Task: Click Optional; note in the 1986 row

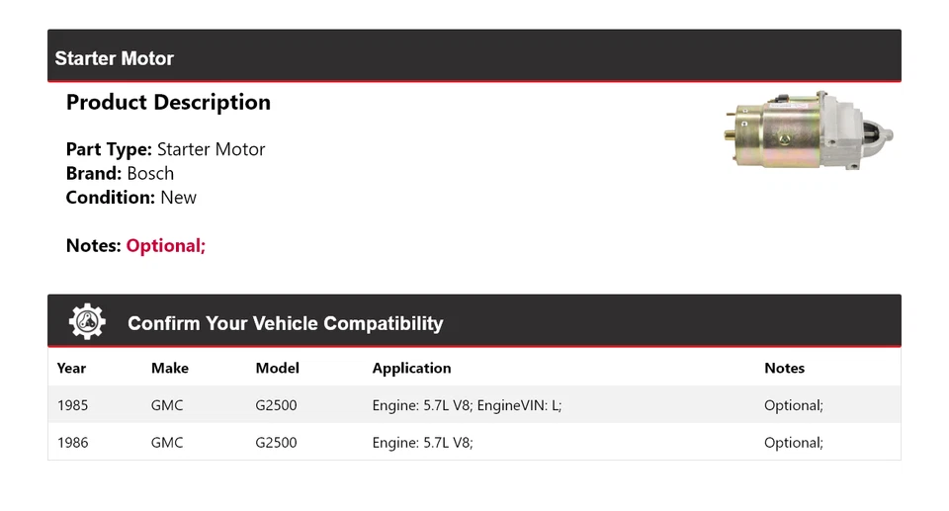Action: pos(793,443)
